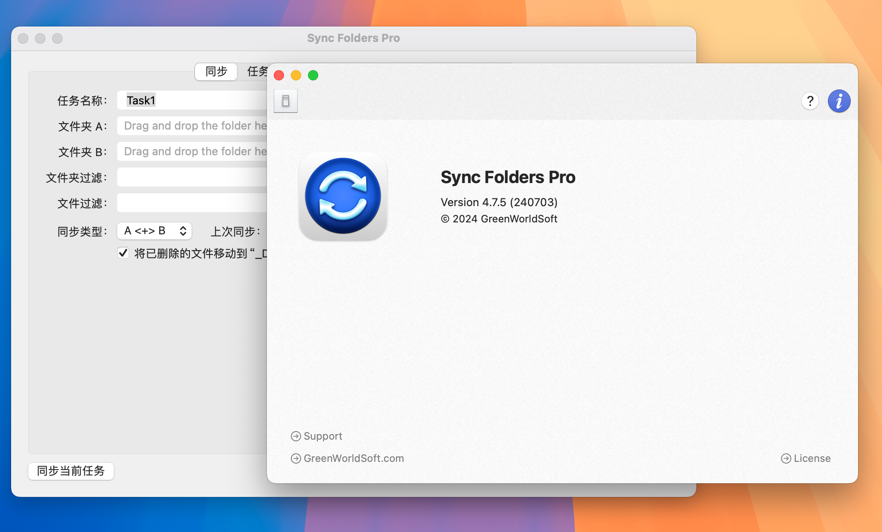The height and width of the screenshot is (532, 882).
Task: Click the 任务名称 label
Action: pyautogui.click(x=82, y=100)
